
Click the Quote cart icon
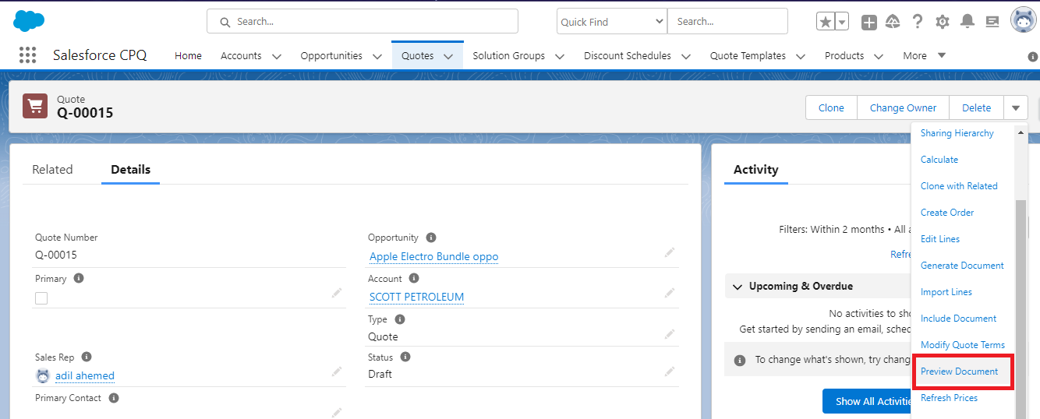tap(35, 106)
